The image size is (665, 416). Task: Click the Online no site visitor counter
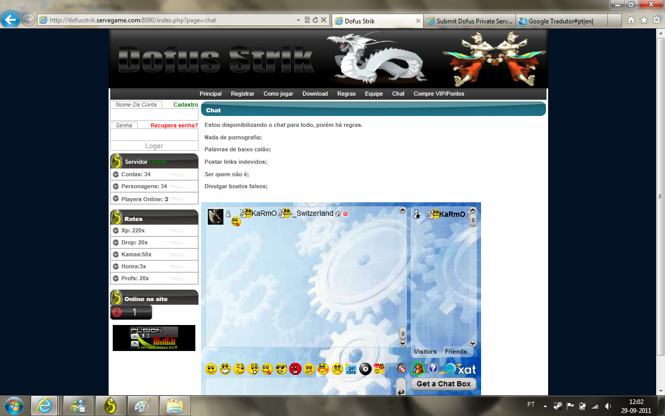click(131, 312)
